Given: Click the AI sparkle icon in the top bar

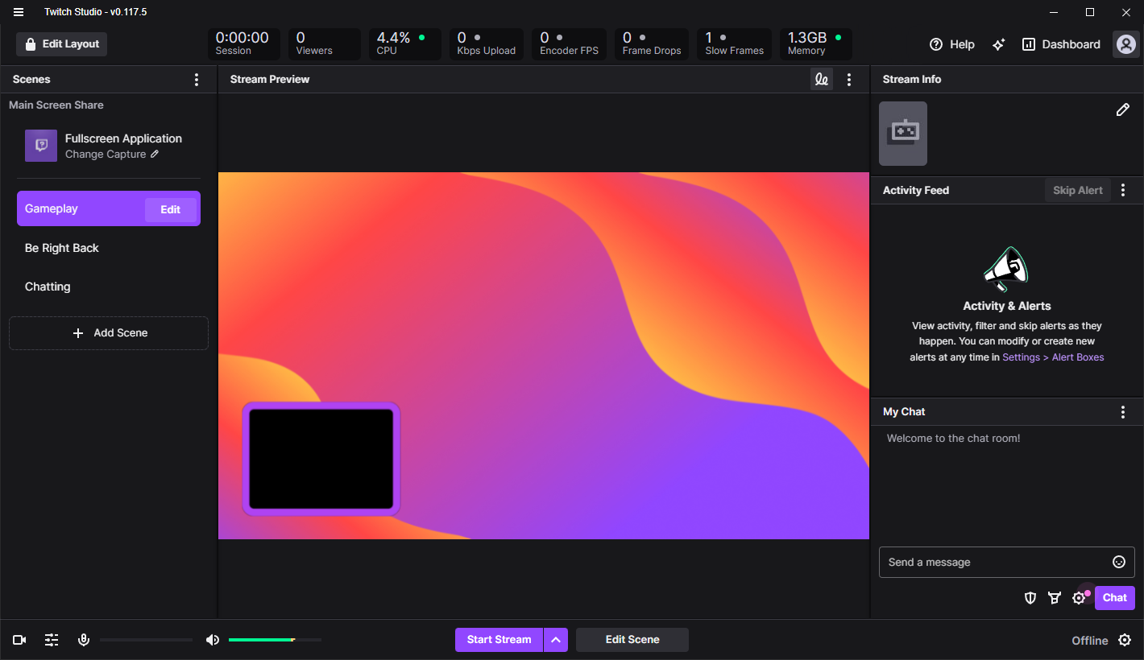Looking at the screenshot, I should [998, 45].
